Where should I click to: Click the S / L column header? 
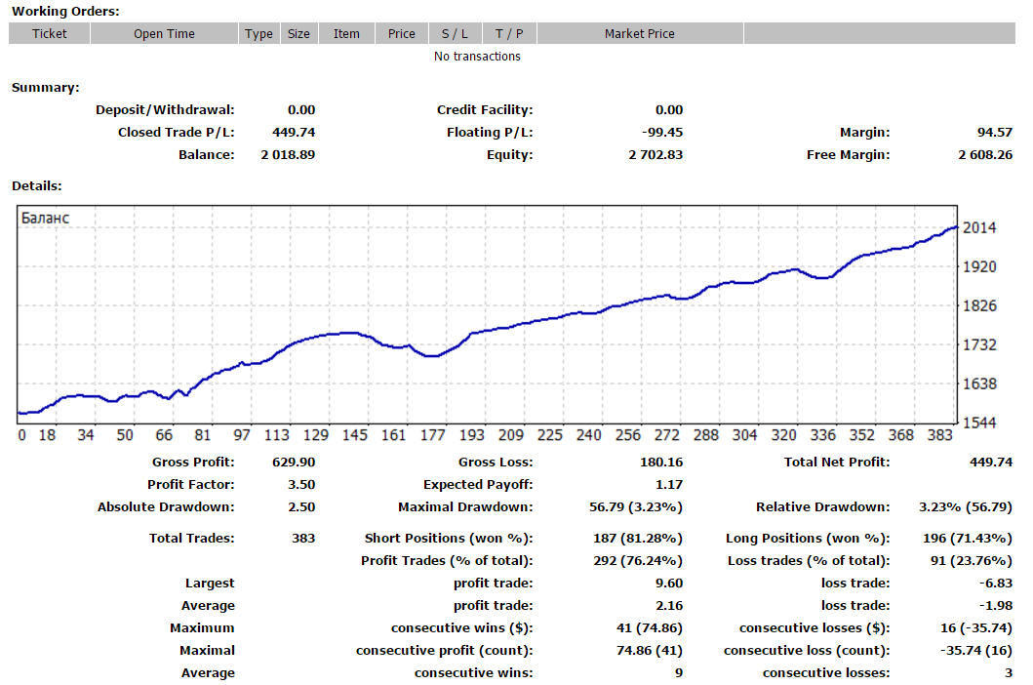tap(455, 33)
